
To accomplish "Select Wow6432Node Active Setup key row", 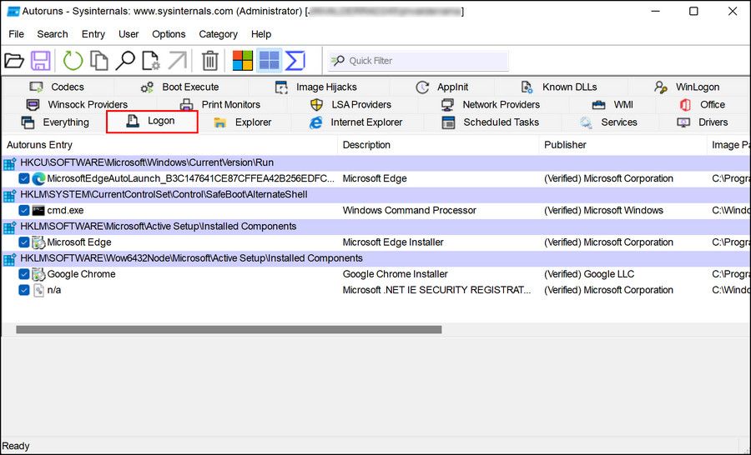I will tap(376, 258).
